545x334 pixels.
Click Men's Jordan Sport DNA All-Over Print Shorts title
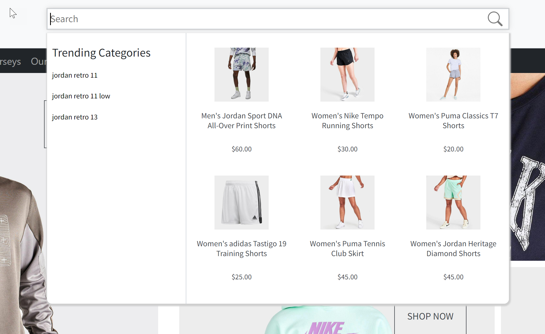242,121
